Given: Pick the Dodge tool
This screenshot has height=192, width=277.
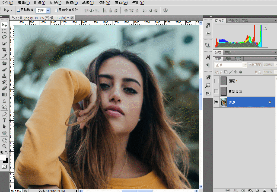Looking at the screenshot, I should [x=4, y=107].
